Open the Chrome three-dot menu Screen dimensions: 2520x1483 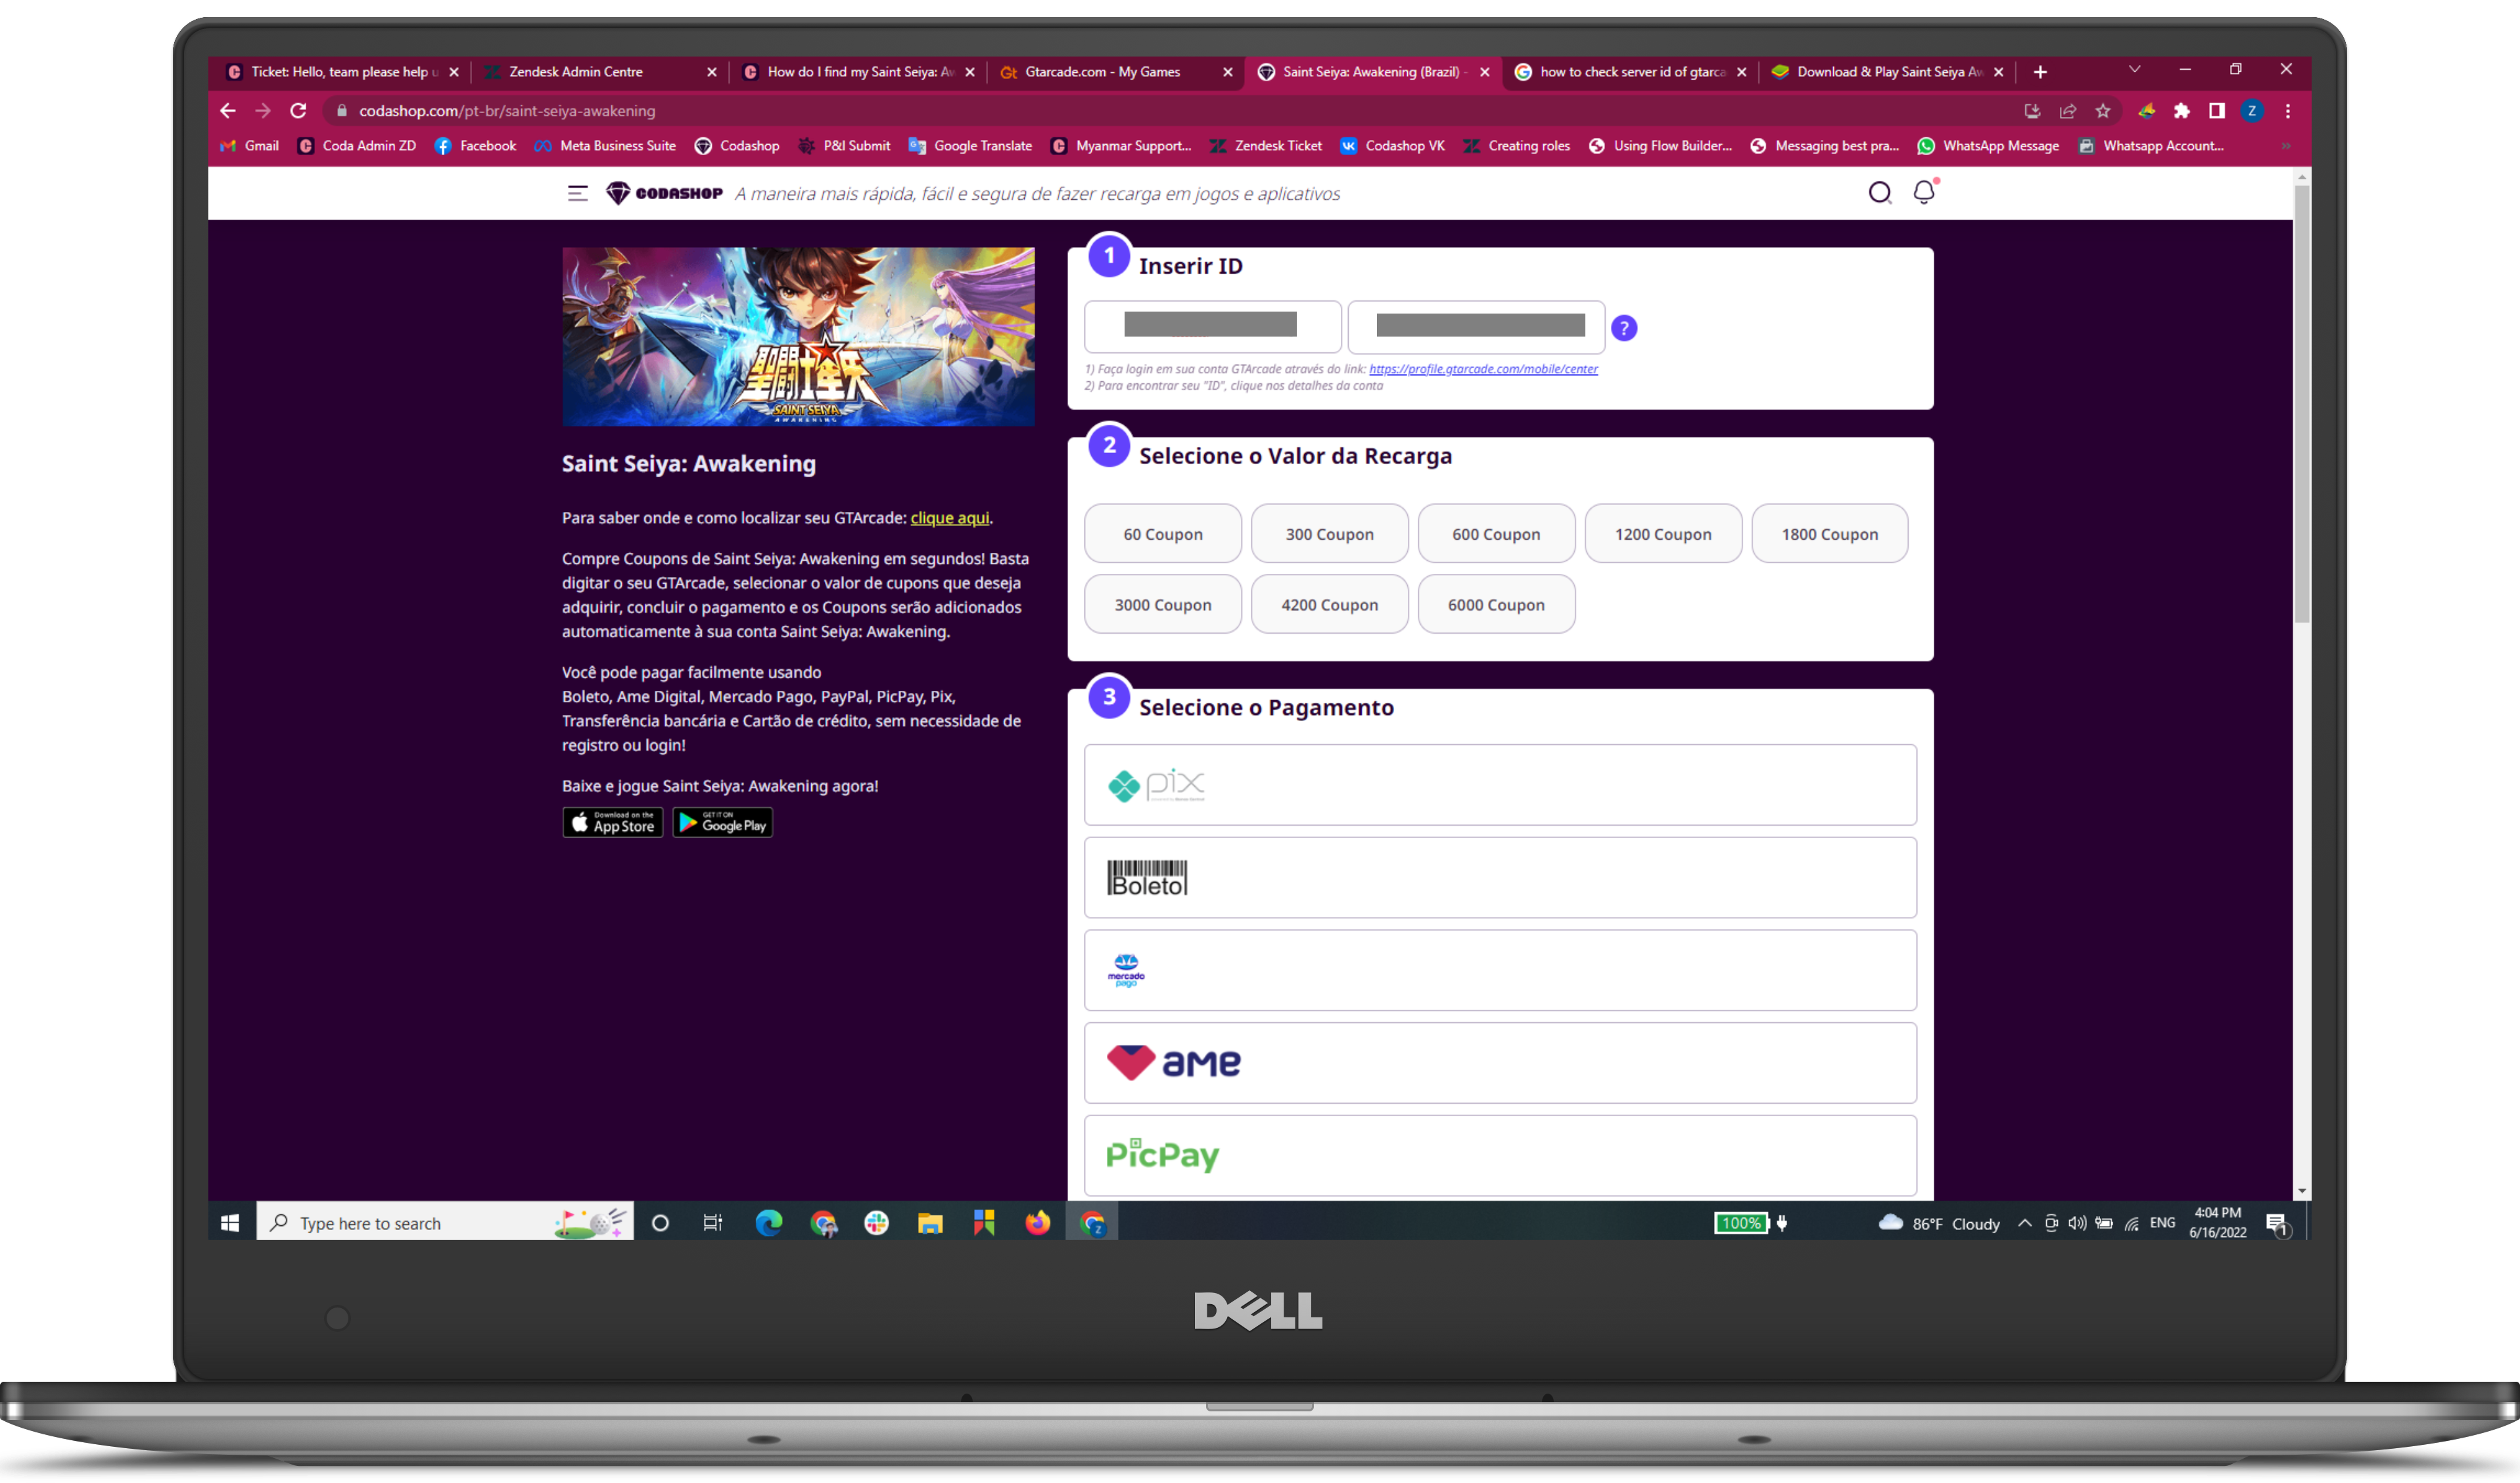click(2288, 111)
